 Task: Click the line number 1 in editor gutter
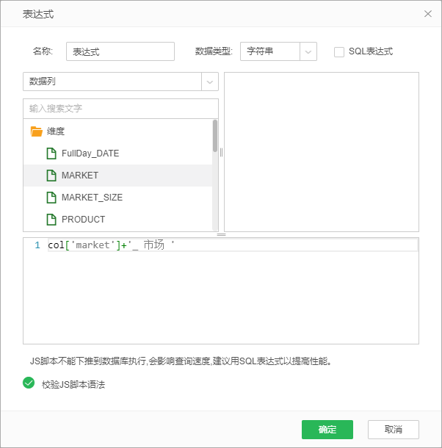tap(37, 245)
